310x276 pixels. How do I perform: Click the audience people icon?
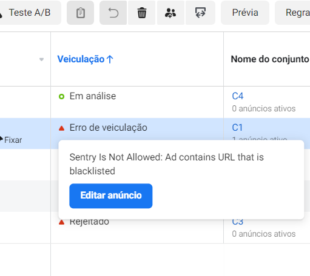point(170,13)
